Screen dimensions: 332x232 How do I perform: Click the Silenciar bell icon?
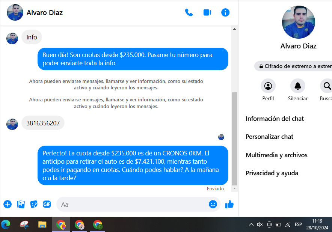[298, 86]
